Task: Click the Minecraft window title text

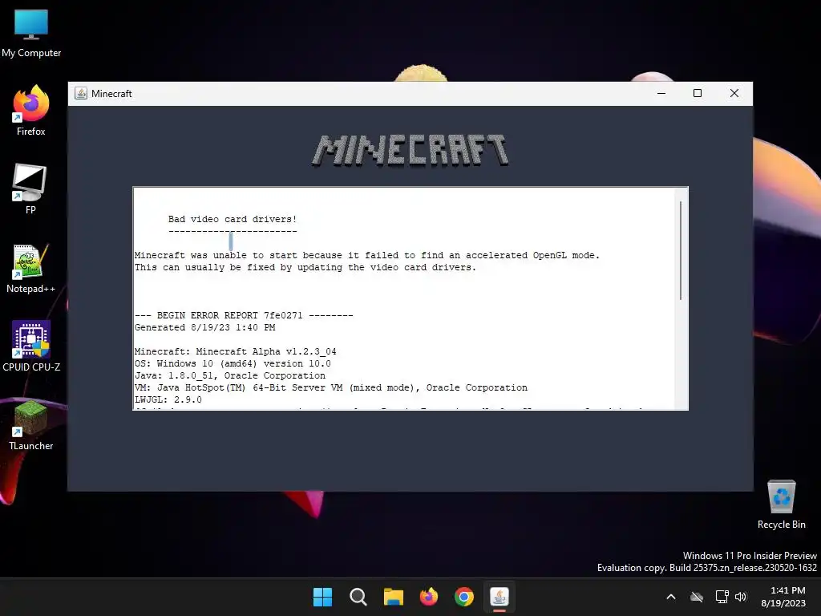Action: click(x=111, y=94)
